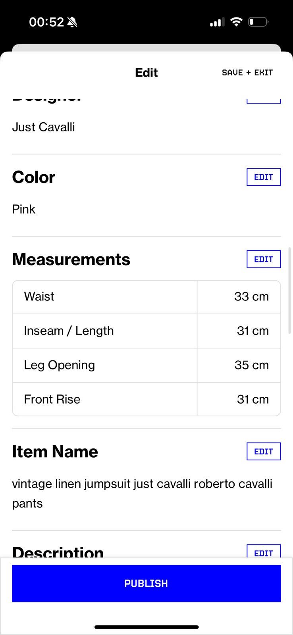Tap the Front Rise measurement row
293x635 pixels.
[146, 399]
